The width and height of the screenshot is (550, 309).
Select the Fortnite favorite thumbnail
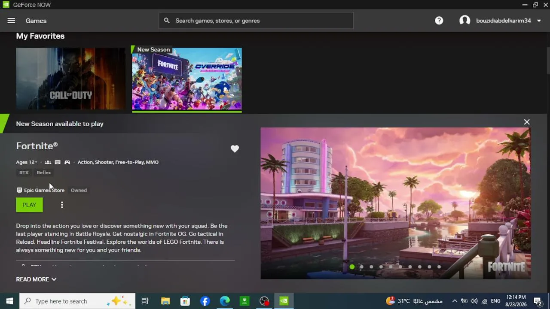point(187,79)
